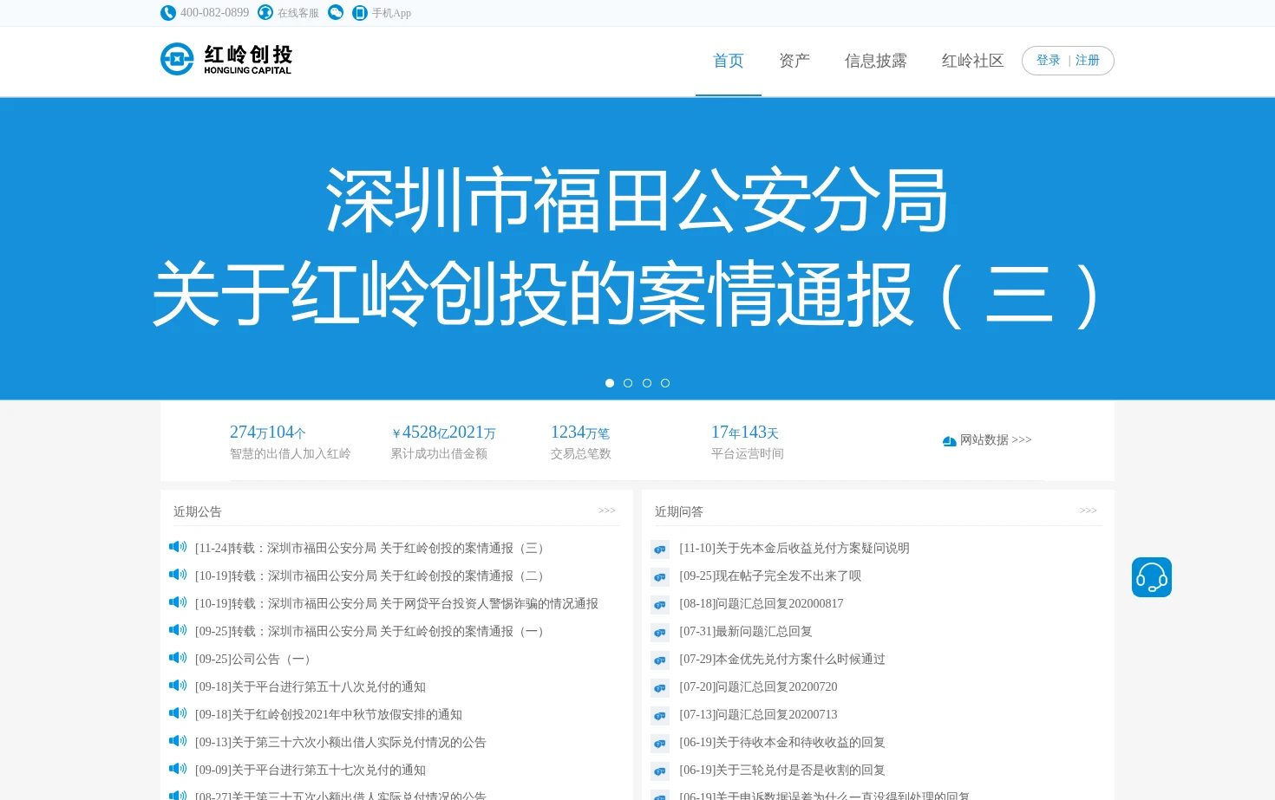Click speaker icon beside 第三十六次小额出借人 notice

tap(178, 741)
